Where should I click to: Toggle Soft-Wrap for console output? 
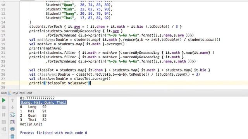pyautogui.click(x=12, y=115)
